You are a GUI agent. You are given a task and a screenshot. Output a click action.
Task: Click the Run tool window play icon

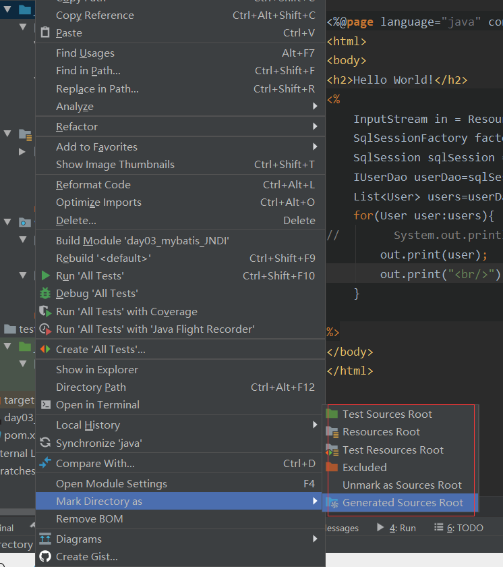[380, 527]
